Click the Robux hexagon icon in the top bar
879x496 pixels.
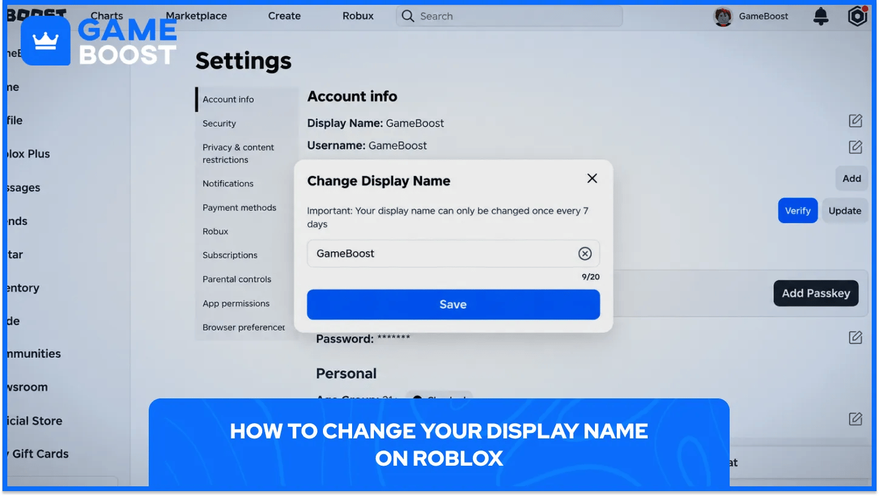[x=857, y=16]
